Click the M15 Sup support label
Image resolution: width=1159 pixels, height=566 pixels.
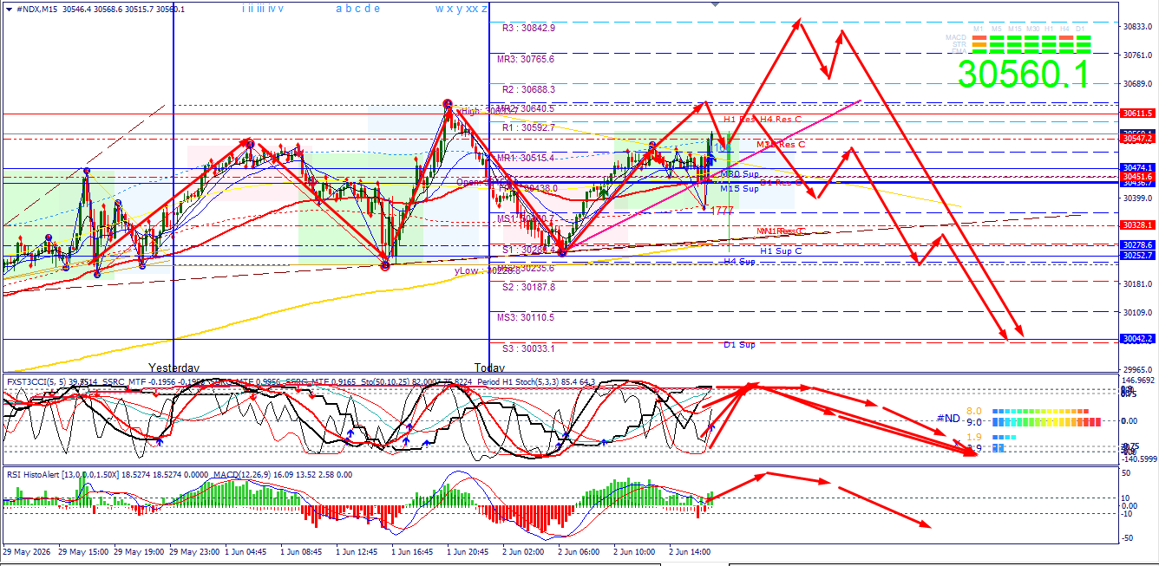[739, 189]
